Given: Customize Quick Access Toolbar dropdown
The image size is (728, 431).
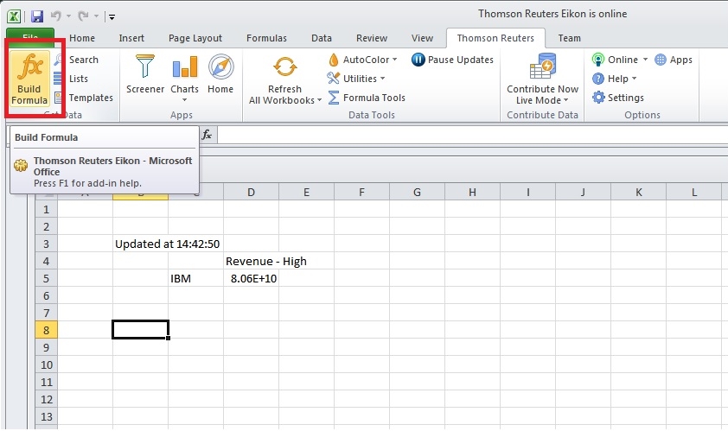Looking at the screenshot, I should tap(111, 17).
